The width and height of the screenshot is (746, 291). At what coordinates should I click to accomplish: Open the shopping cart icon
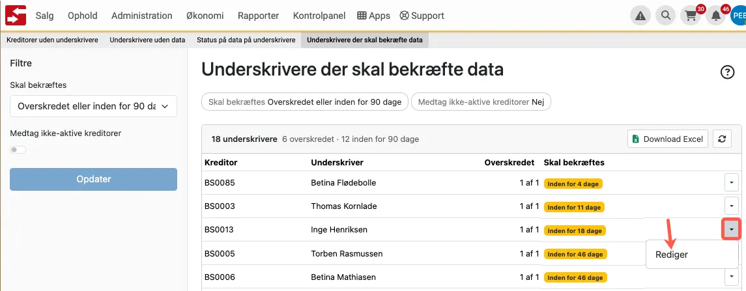691,16
